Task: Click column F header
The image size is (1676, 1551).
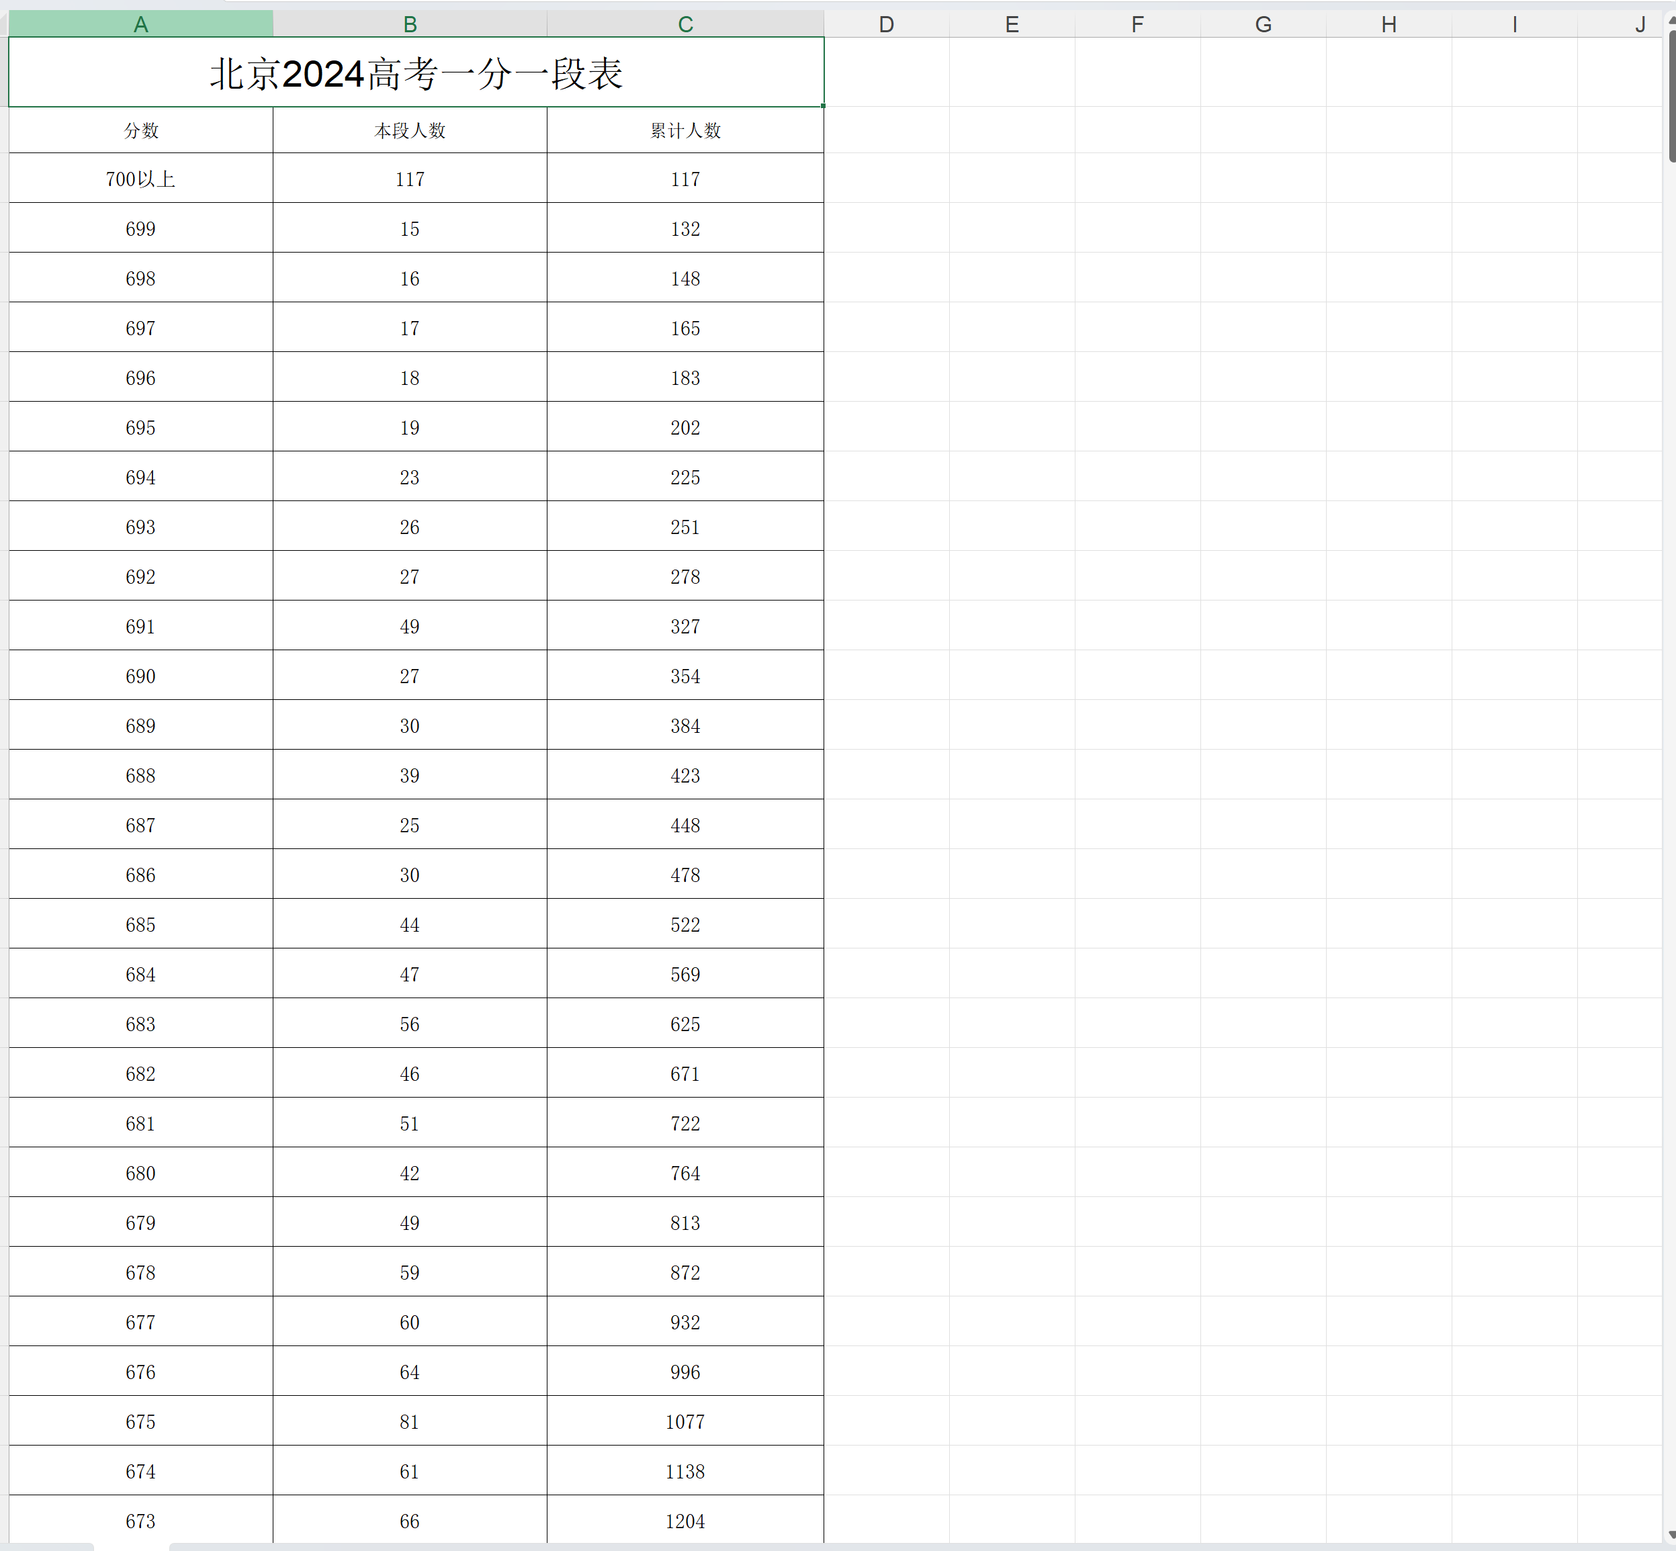Action: coord(1137,24)
